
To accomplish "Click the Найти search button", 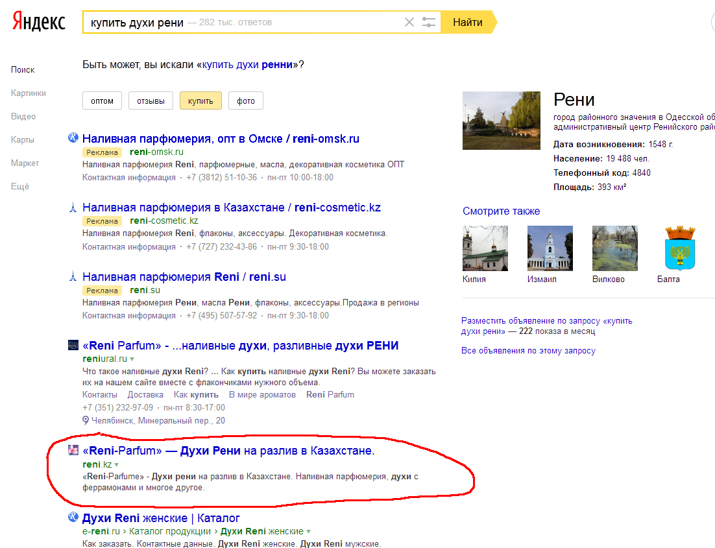I will (x=468, y=22).
